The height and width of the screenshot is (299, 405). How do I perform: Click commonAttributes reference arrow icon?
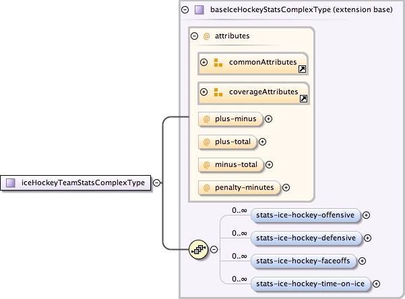click(303, 69)
